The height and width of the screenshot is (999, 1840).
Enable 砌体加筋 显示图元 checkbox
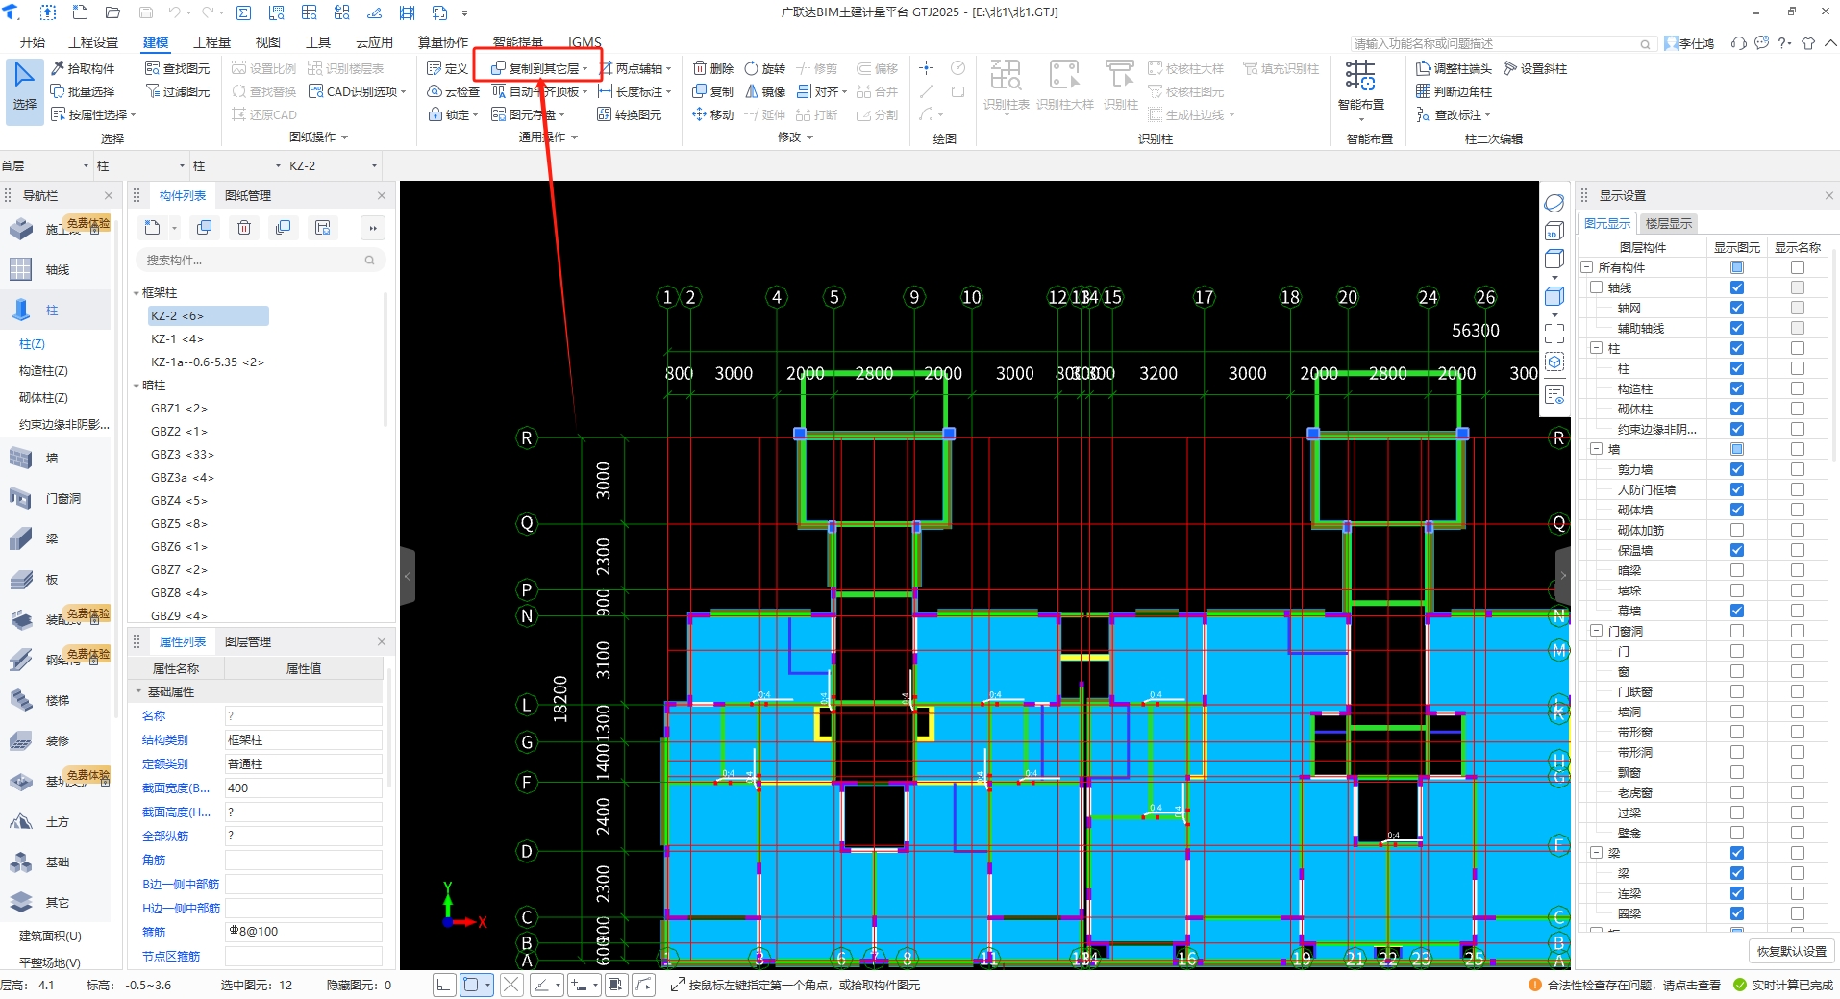[1737, 530]
